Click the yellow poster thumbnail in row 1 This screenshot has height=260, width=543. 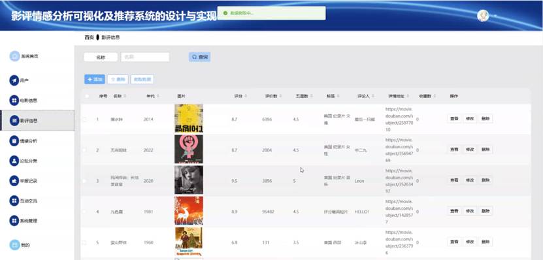(189, 118)
